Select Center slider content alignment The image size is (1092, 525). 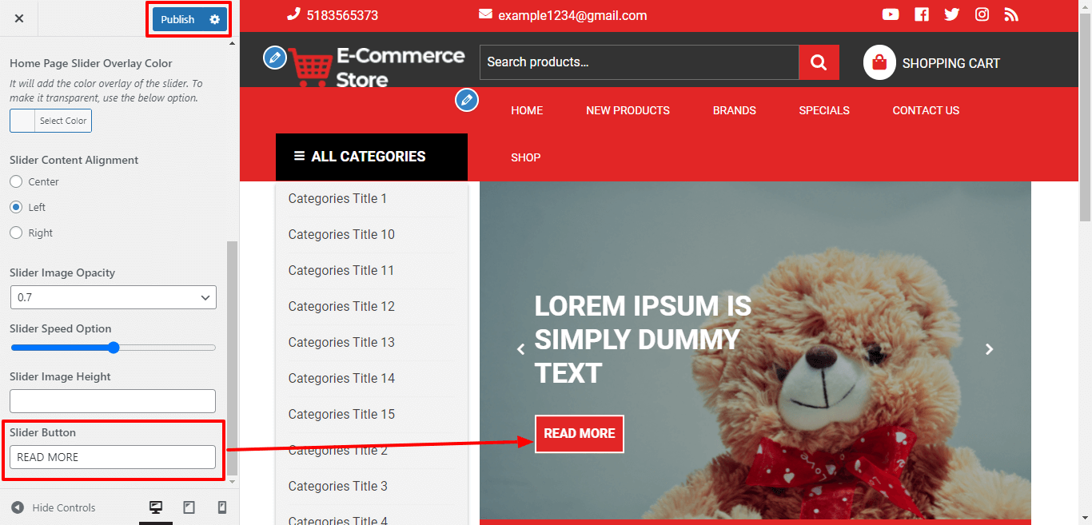pos(16,181)
